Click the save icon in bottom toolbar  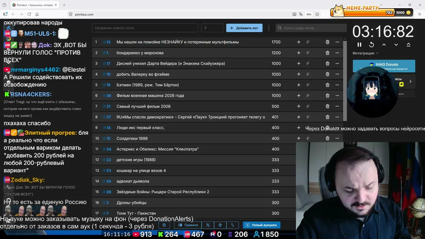(164, 225)
